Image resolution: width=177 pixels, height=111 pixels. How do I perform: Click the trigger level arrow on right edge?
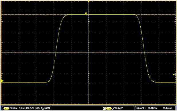[x=174, y=74]
